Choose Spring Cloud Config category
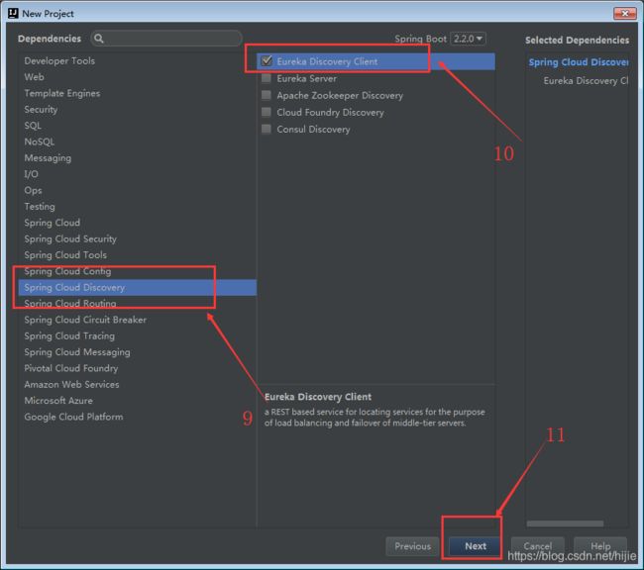The height and width of the screenshot is (570, 644). pos(137,271)
